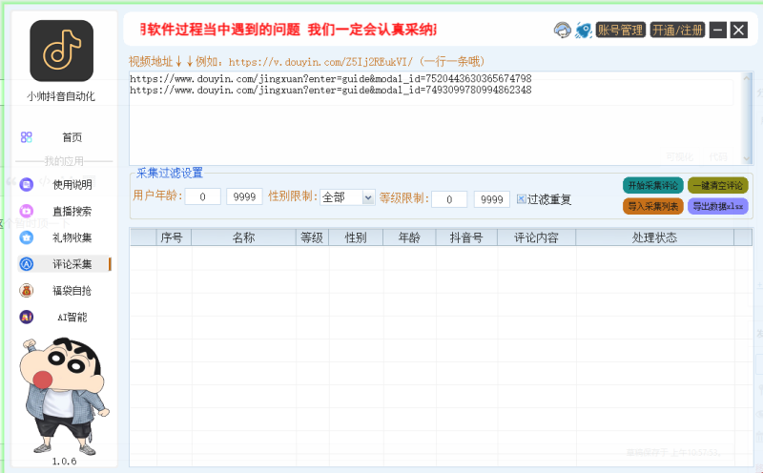Open the AI智能 sidebar icon
Viewport: 763px width, 473px height.
coord(27,317)
